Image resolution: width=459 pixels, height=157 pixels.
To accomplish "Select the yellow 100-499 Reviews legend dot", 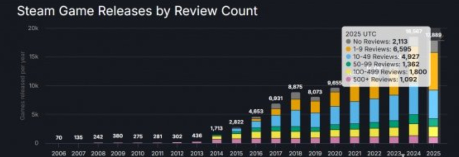I will tap(348, 72).
